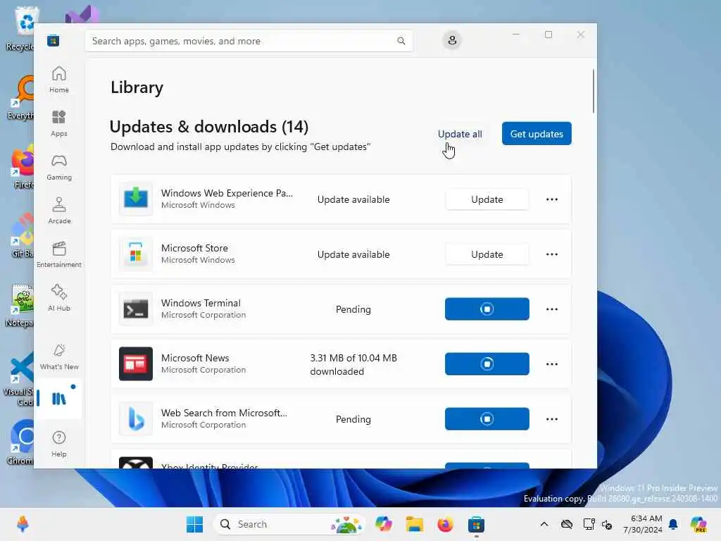Stop the Microsoft News download in progress
Image resolution: width=721 pixels, height=541 pixels.
click(x=487, y=364)
